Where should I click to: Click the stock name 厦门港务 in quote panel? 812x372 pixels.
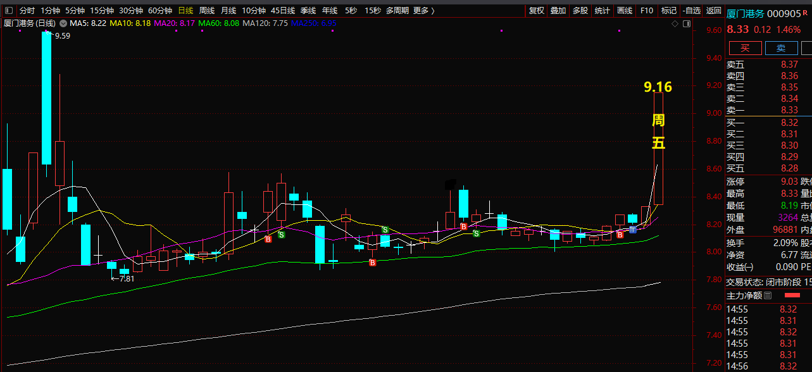pos(745,13)
